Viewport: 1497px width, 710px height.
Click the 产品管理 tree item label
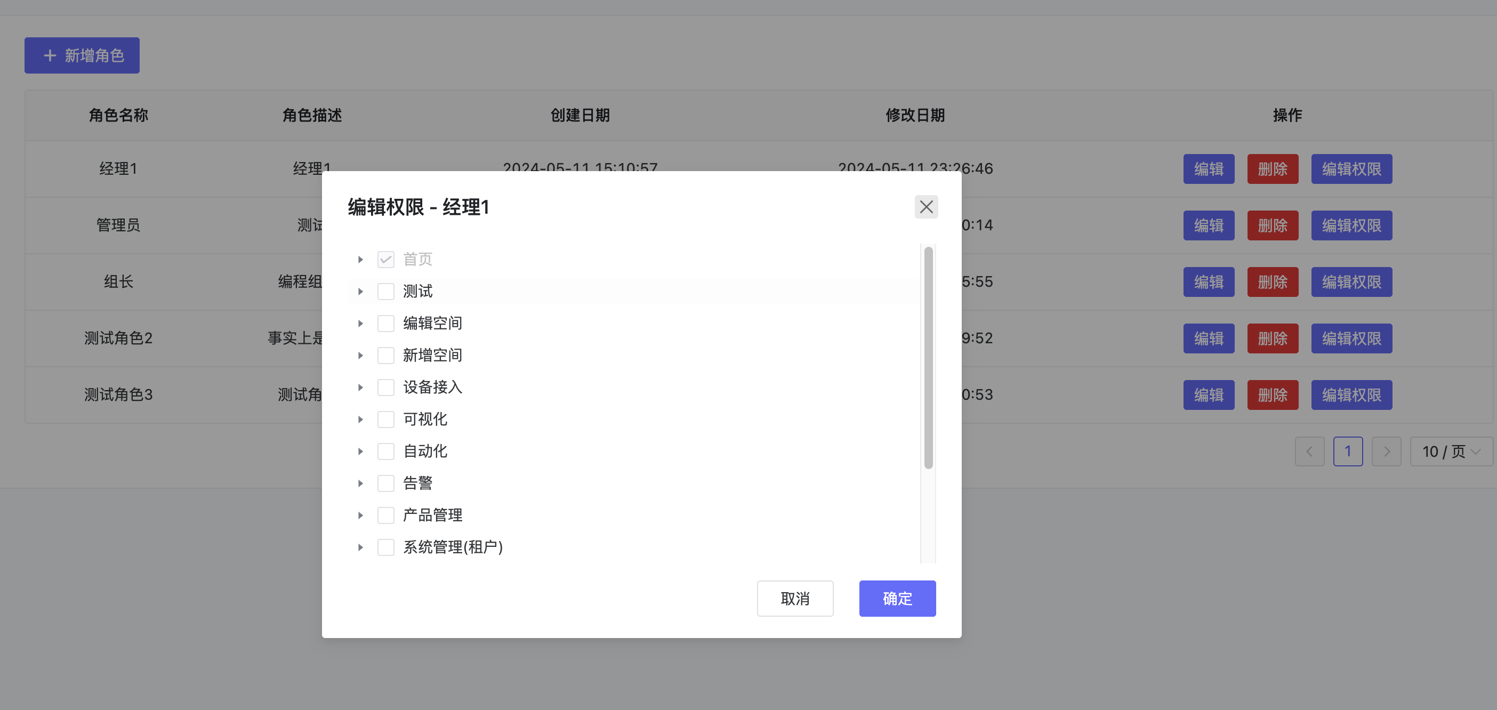click(x=432, y=515)
